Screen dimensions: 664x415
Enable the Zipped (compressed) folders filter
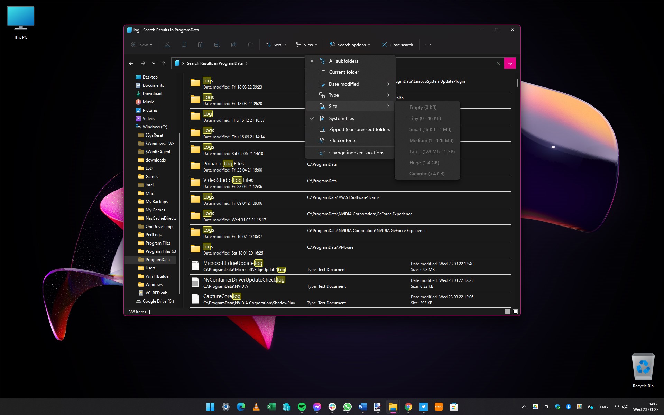[360, 129]
